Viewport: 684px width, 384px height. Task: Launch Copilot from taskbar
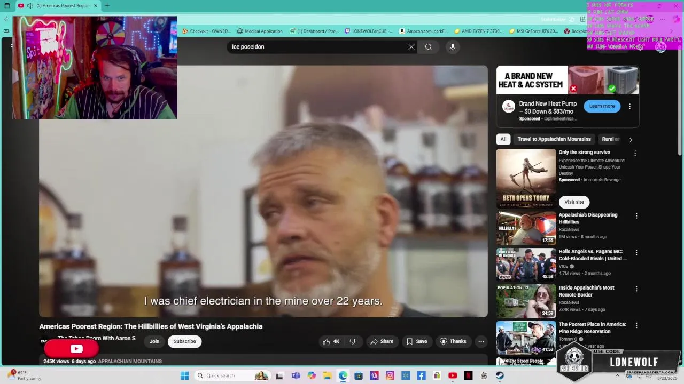click(x=312, y=375)
